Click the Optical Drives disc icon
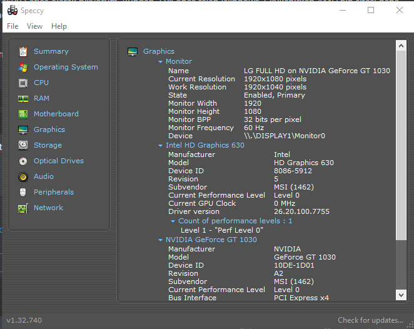 tap(23, 161)
